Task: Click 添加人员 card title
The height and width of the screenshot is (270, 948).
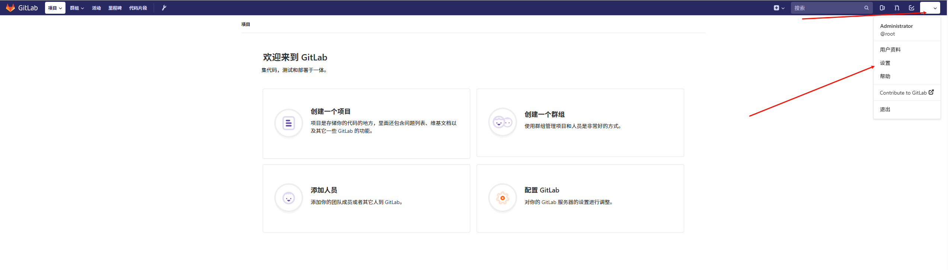Action: click(x=324, y=190)
